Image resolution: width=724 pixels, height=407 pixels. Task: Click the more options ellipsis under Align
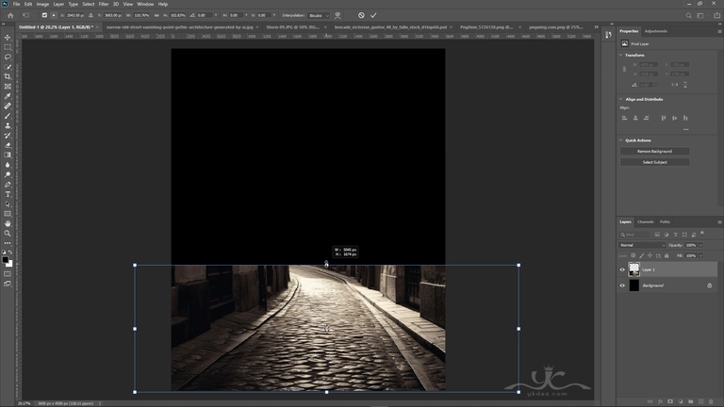tap(685, 130)
